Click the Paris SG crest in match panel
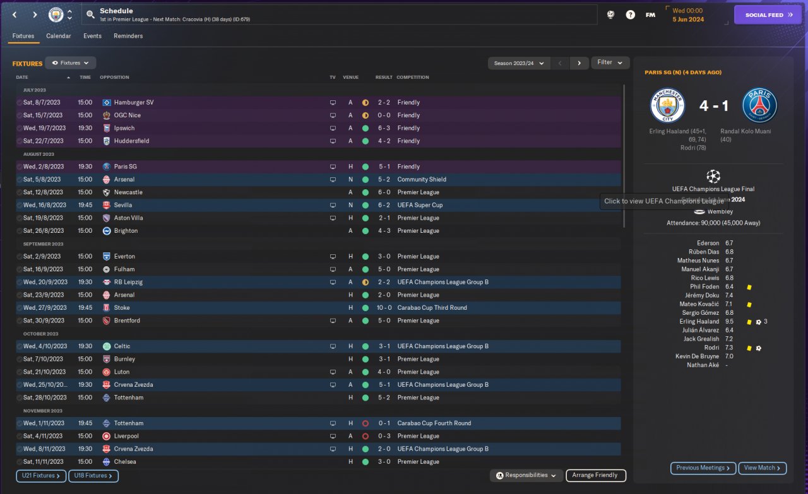808x494 pixels. [759, 105]
